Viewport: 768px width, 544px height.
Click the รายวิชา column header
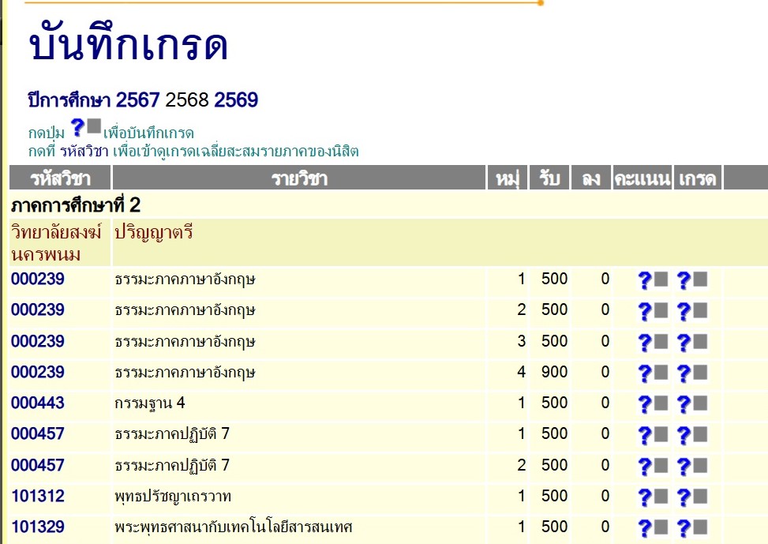[299, 178]
